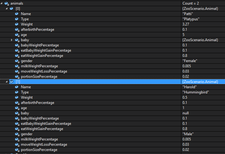Viewport: 225px width, 154px height.
Task: Click the property icon beside Name with value "Patti"
Action: pos(17,14)
